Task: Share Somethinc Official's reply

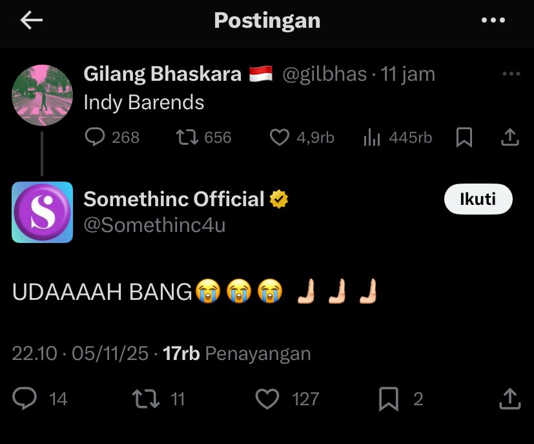Action: tap(510, 399)
